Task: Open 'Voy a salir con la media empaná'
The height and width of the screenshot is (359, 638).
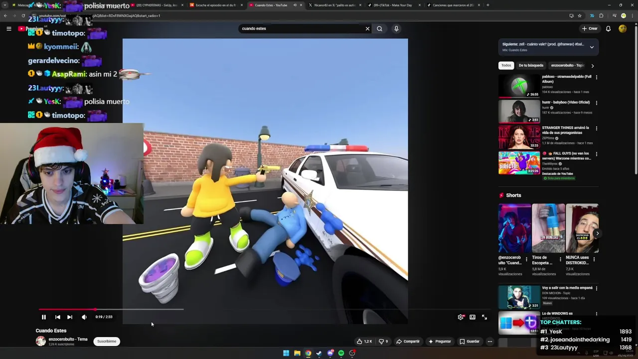Action: point(567,288)
